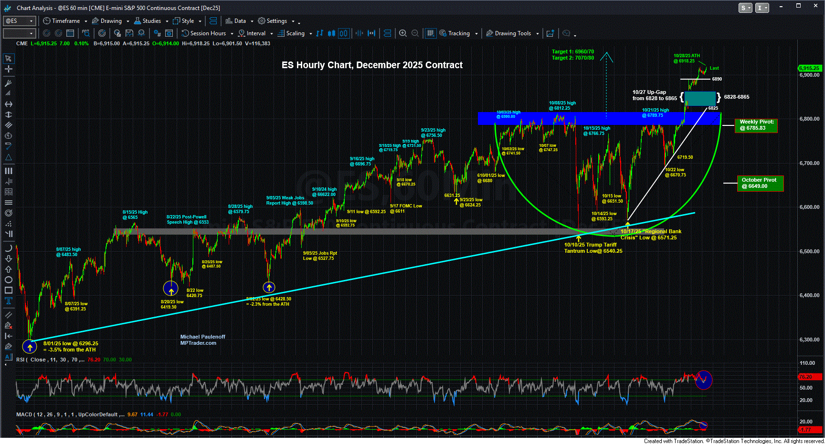Pick the rectangle drawing tool

[x=8, y=290]
